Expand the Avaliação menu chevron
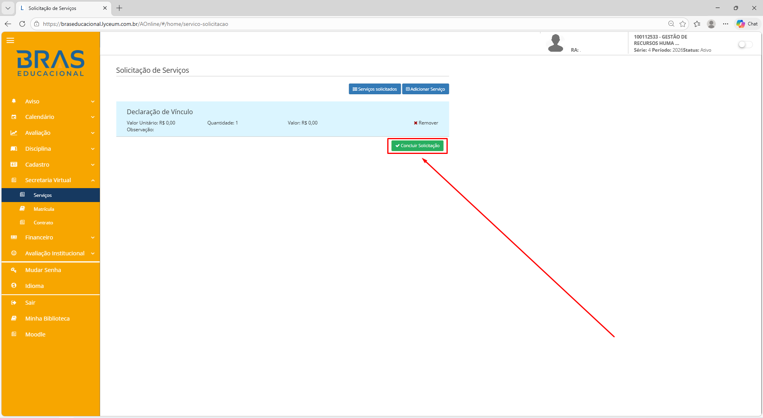Screen dimensions: 763x418 tap(93, 133)
